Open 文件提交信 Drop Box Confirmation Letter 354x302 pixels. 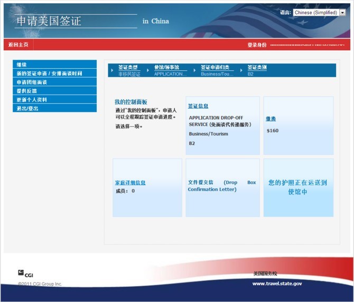pos(222,186)
